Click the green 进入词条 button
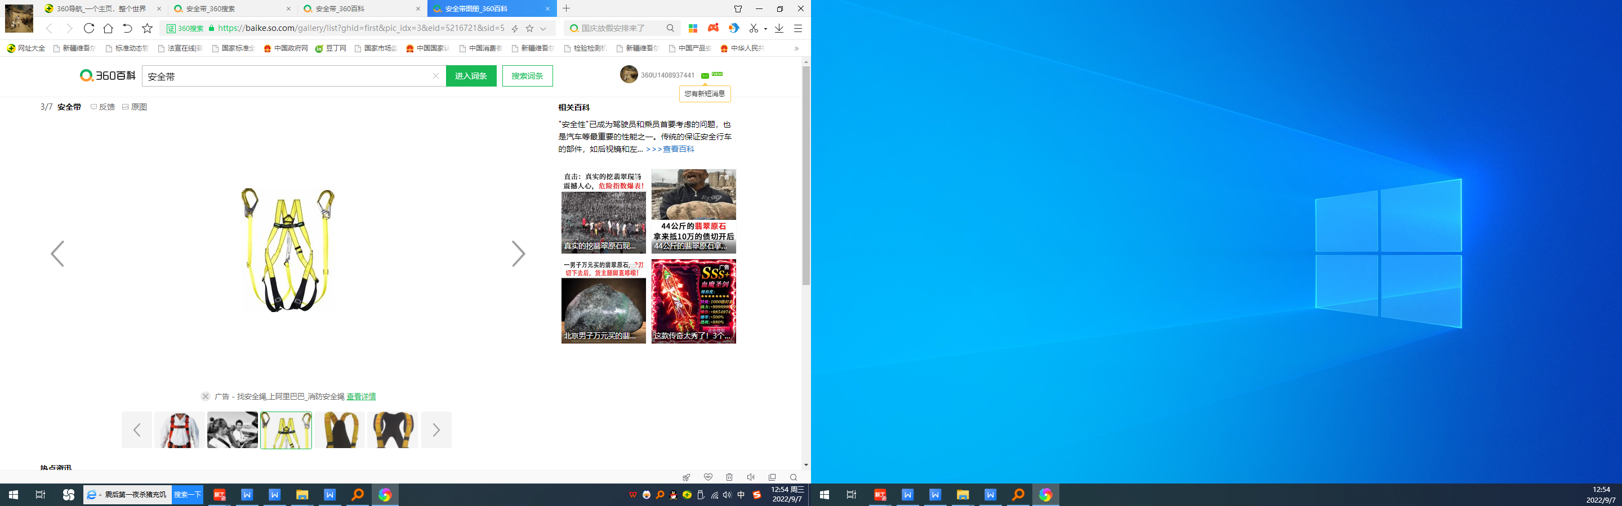The height and width of the screenshot is (506, 1622). coord(471,76)
